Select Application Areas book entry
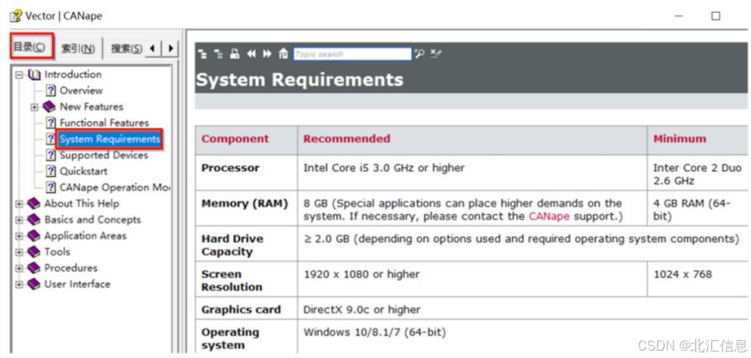The height and width of the screenshot is (358, 751). pos(85,236)
